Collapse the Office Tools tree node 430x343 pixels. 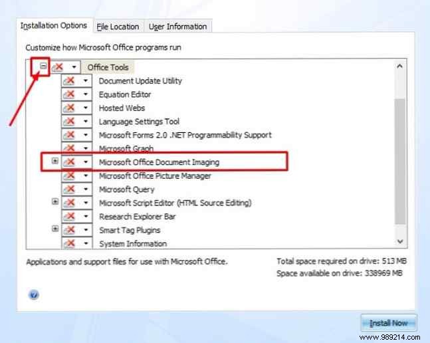(x=43, y=66)
